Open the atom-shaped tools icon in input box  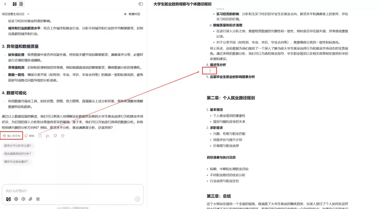(x=38, y=199)
